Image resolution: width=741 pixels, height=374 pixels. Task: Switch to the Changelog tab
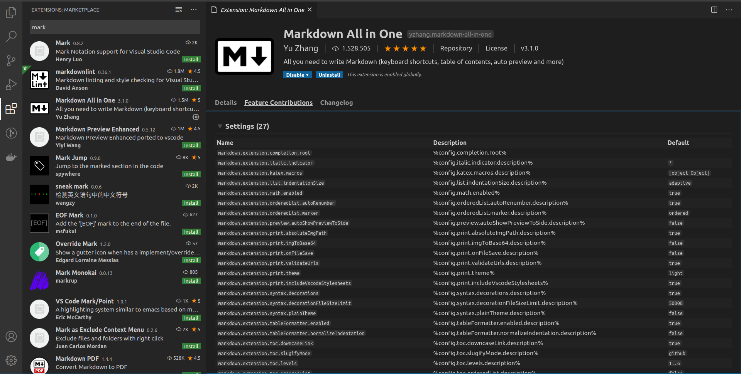click(x=336, y=103)
